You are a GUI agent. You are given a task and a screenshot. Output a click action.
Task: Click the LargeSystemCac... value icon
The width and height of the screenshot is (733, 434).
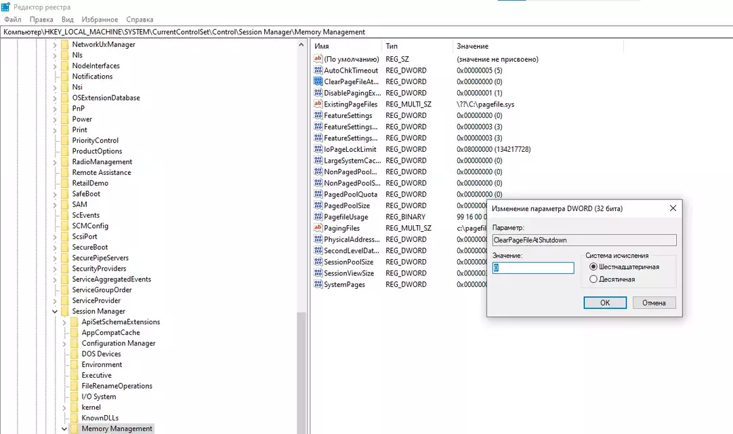coord(318,160)
